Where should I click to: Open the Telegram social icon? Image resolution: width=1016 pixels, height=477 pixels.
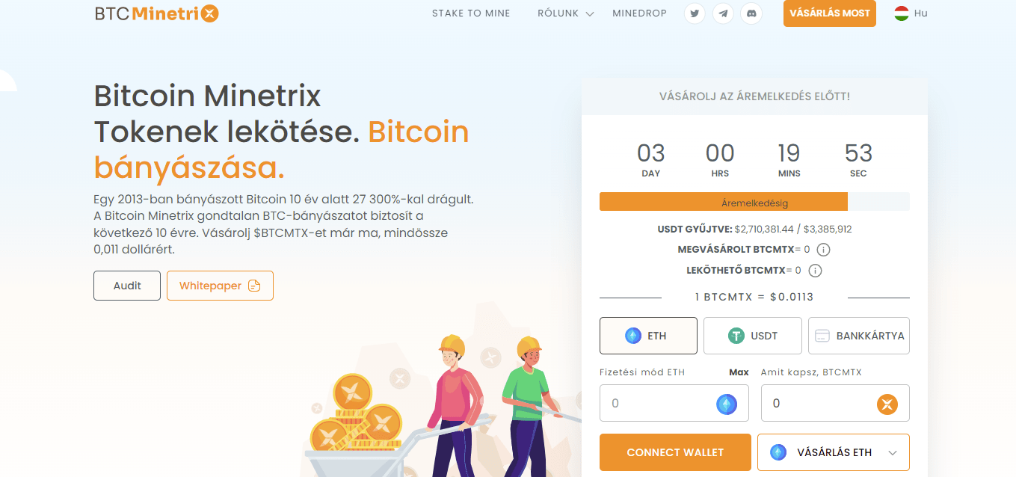click(x=723, y=13)
